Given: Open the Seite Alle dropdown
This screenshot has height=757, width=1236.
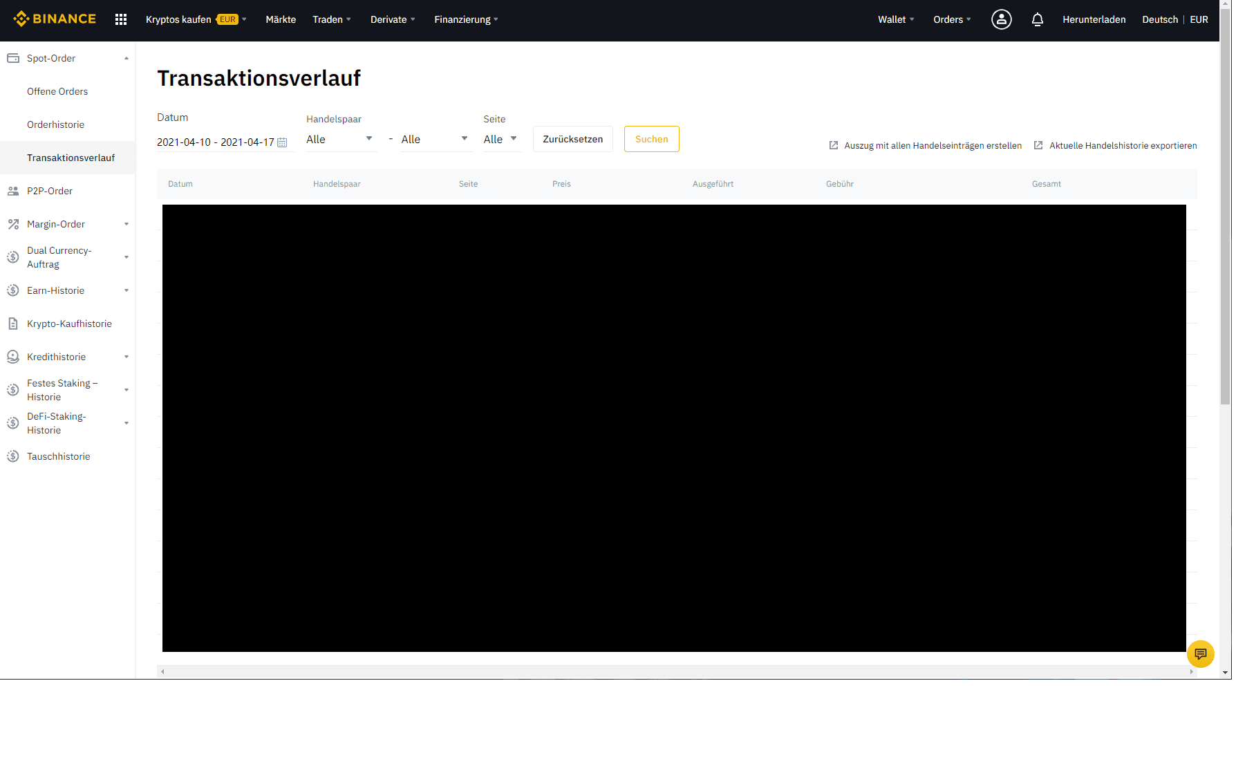Looking at the screenshot, I should pos(503,140).
